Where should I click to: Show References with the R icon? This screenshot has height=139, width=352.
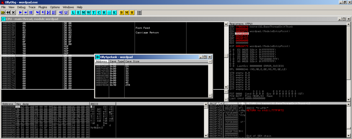click(104, 13)
